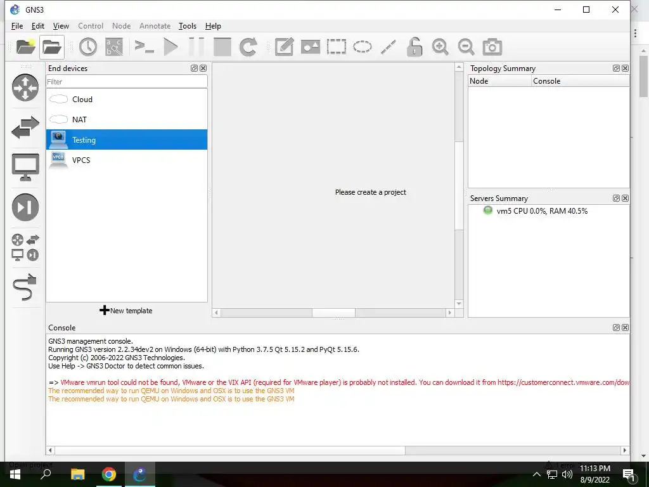649x487 pixels.
Task: Click the Reload all nodes icon
Action: tap(248, 47)
